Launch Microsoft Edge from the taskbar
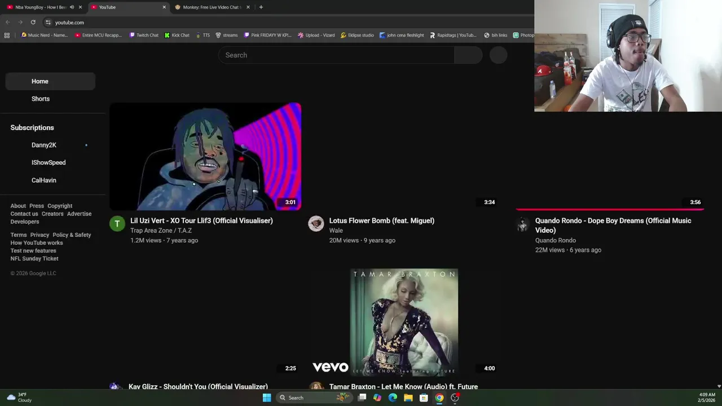This screenshot has height=406, width=722. click(393, 398)
